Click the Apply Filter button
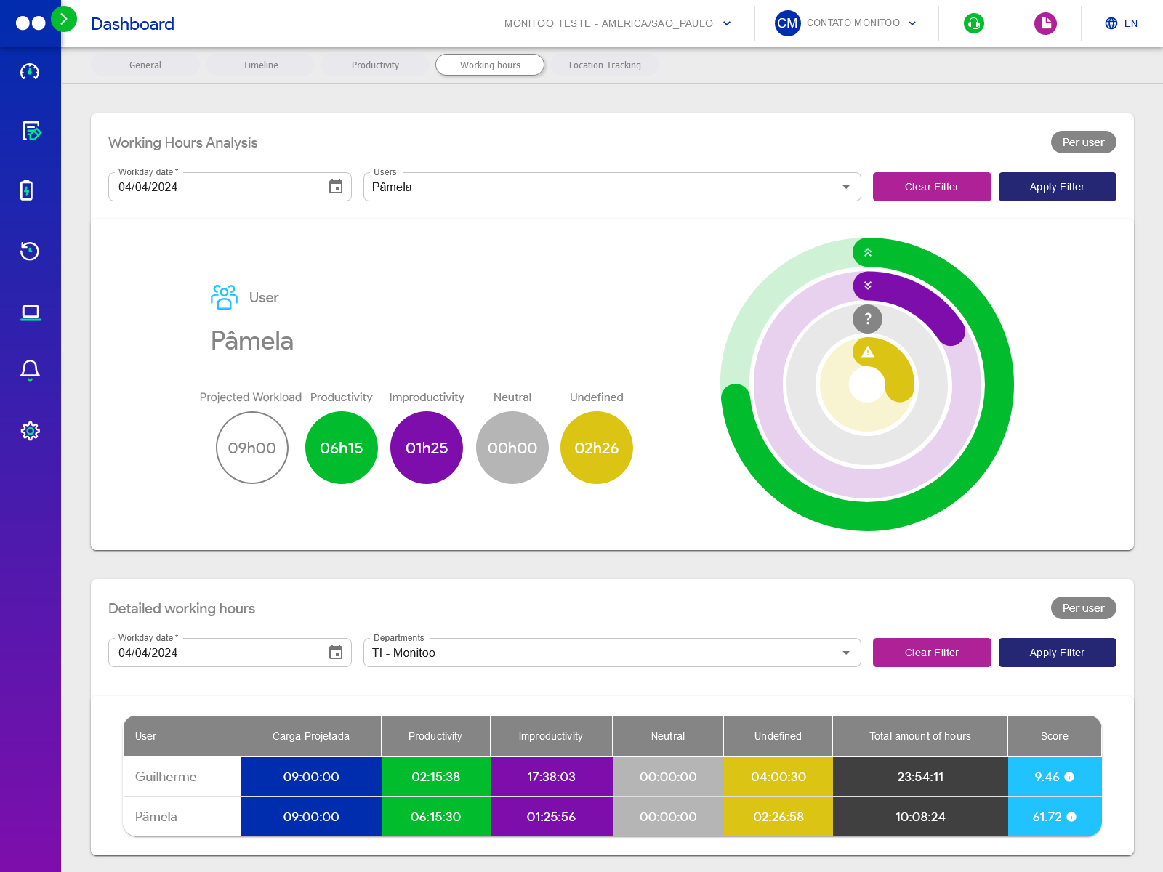The width and height of the screenshot is (1163, 872). click(1057, 187)
